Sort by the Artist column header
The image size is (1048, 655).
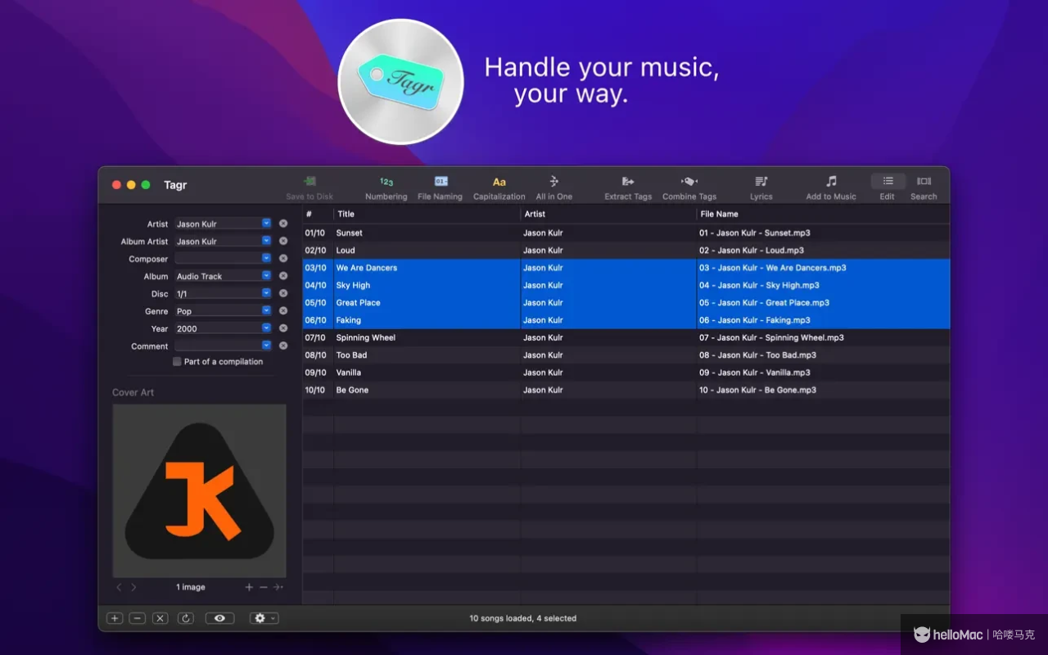point(608,214)
